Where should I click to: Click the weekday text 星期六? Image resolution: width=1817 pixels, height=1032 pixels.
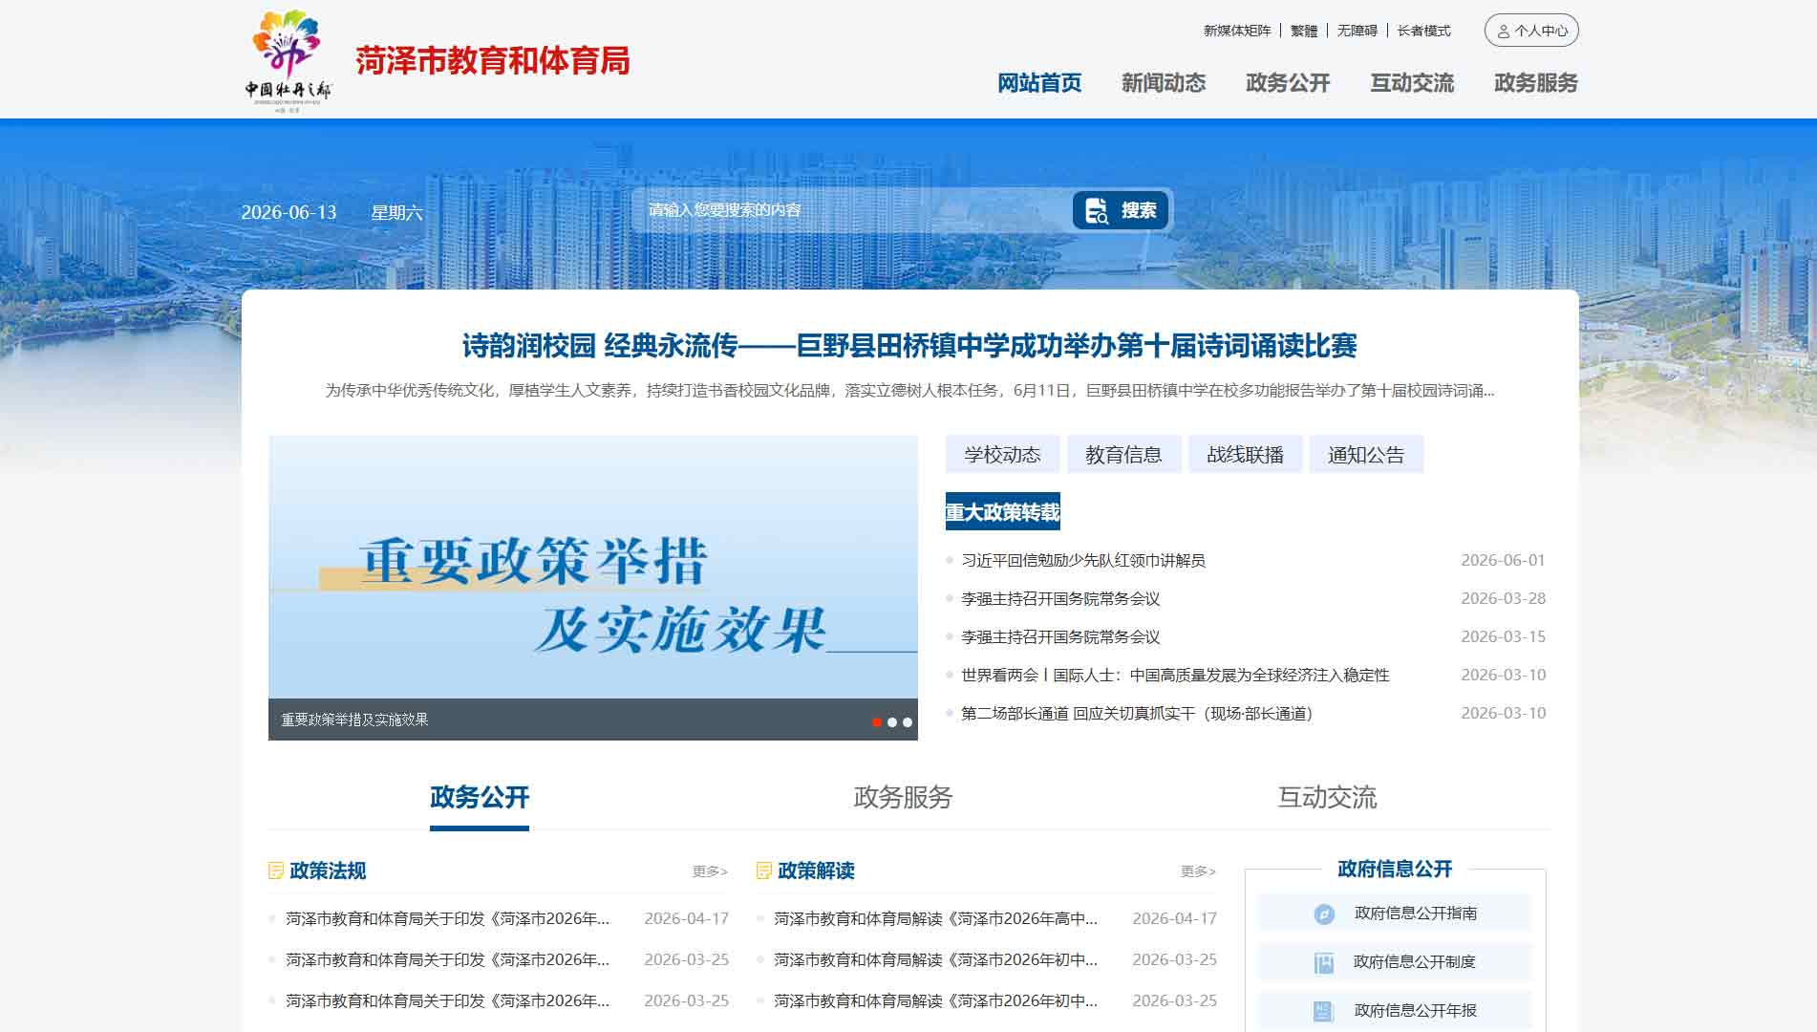[x=396, y=212]
